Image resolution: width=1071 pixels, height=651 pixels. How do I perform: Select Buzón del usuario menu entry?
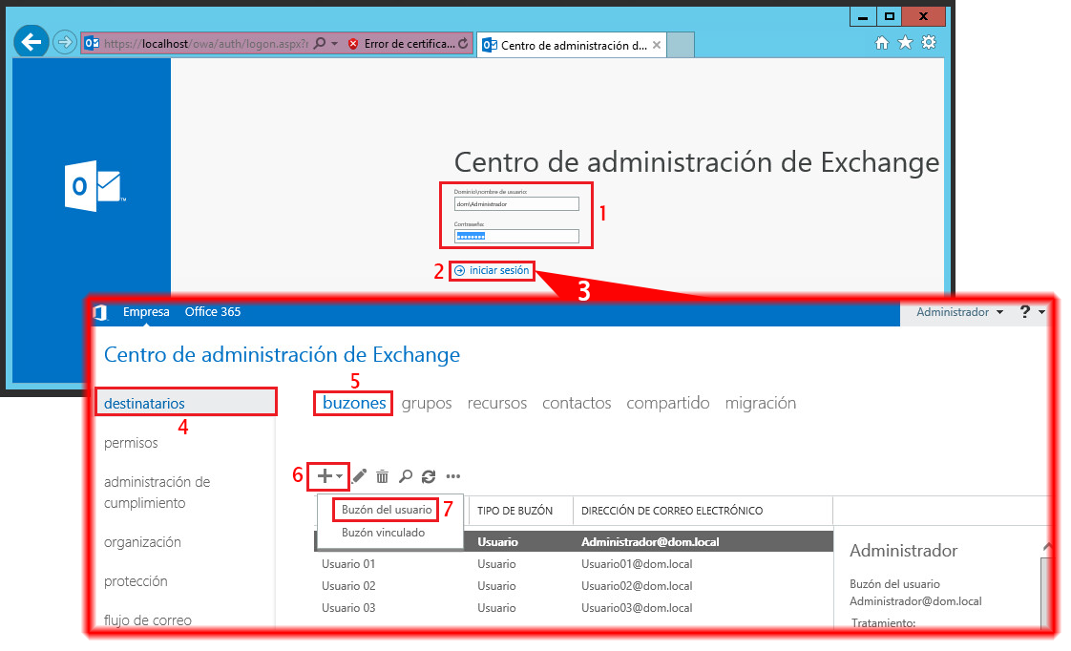coord(387,510)
